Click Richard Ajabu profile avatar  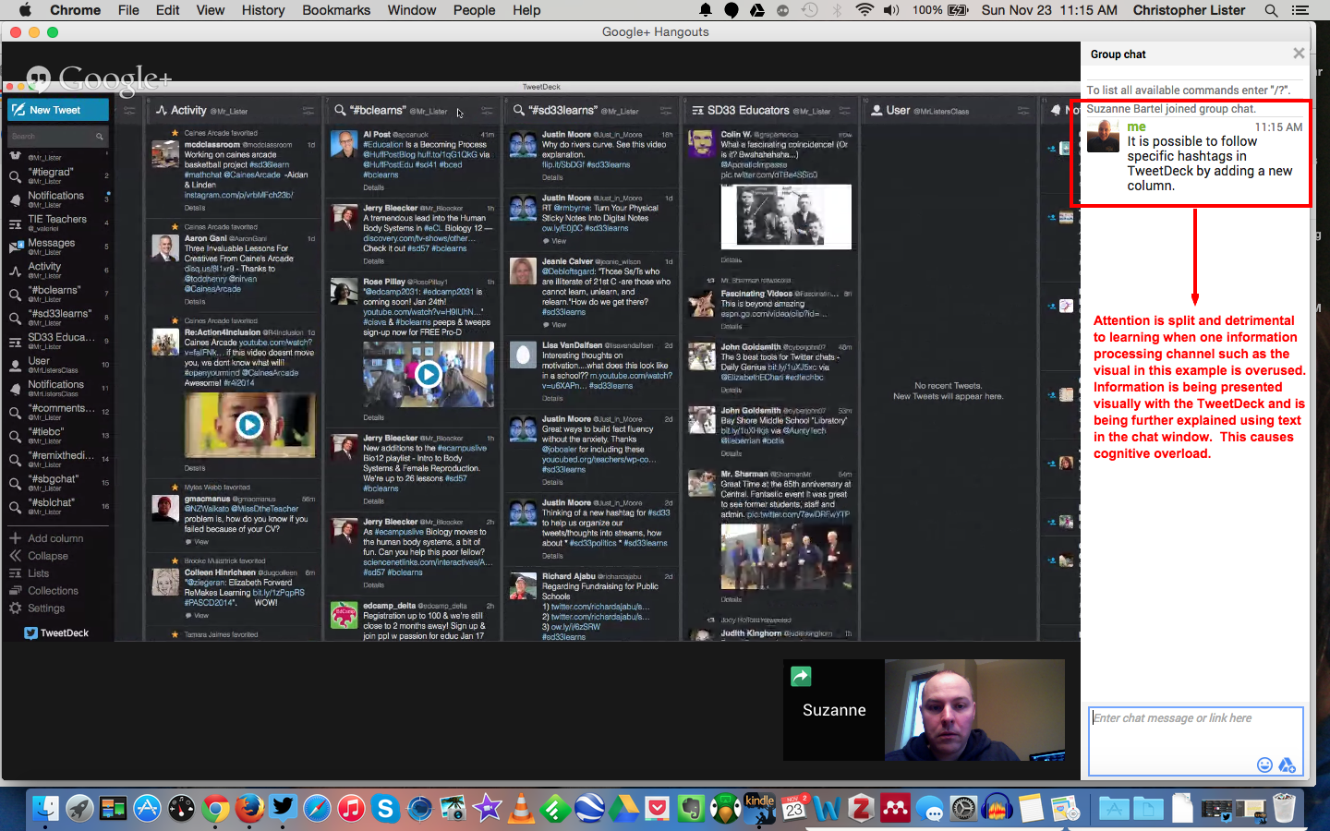coord(524,586)
